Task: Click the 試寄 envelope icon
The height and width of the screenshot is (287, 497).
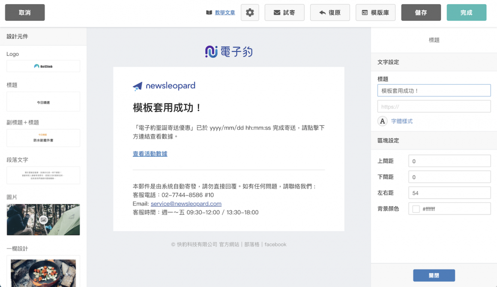Action: (276, 12)
